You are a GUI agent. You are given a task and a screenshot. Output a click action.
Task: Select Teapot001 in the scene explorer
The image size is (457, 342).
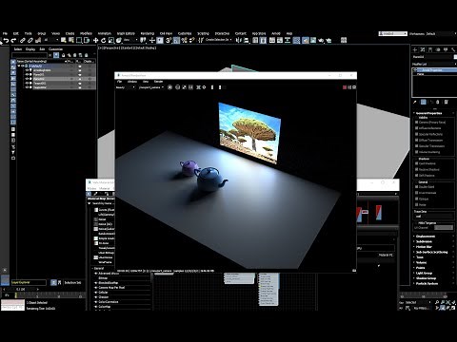pos(40,84)
